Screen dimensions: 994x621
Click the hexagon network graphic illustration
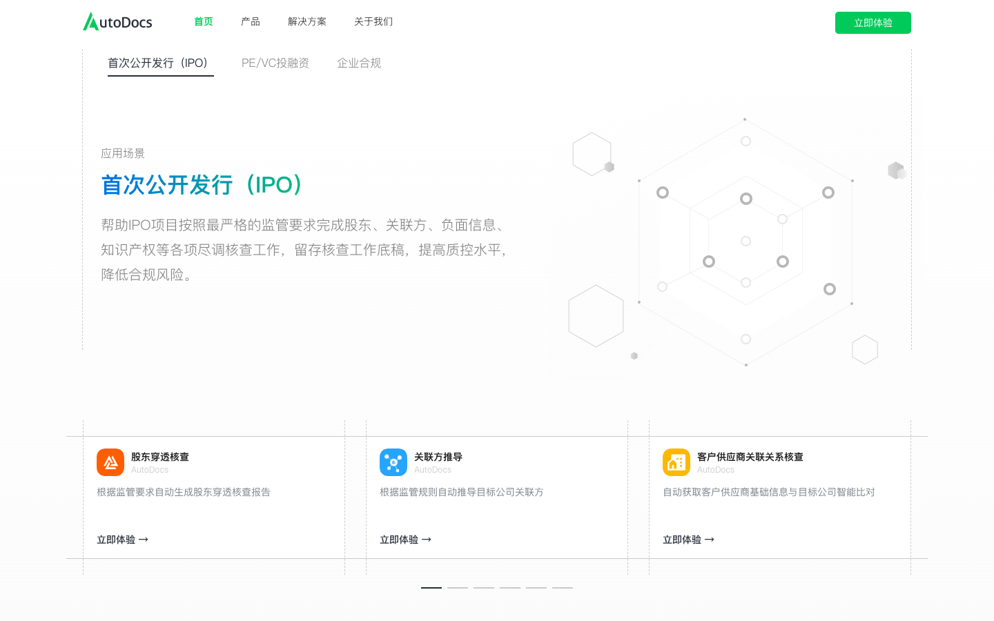(x=745, y=241)
